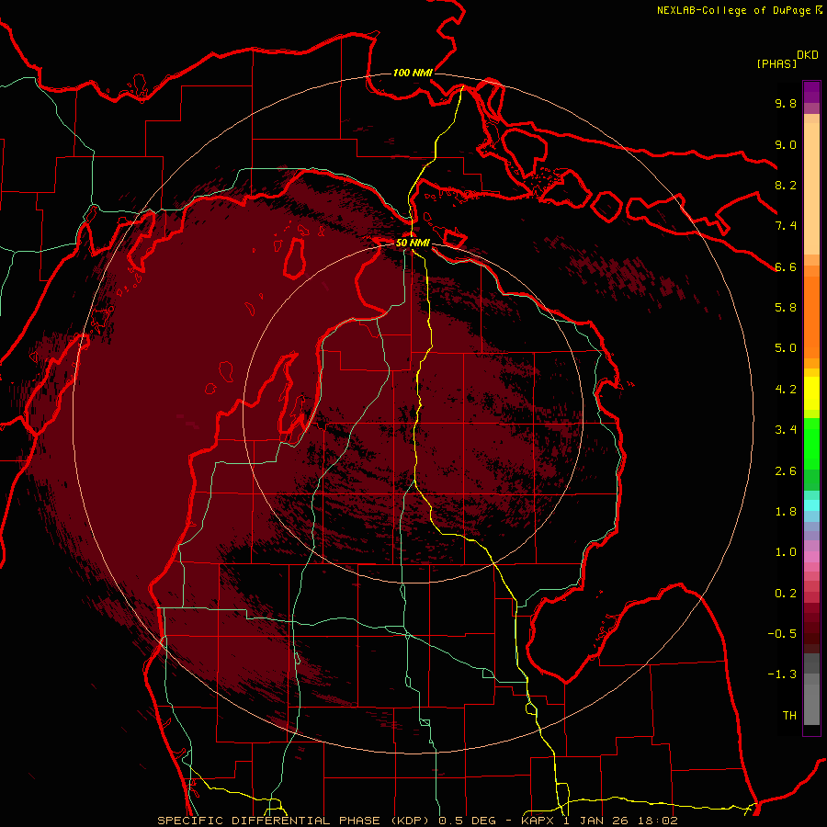Click the -1.3 scale label
The width and height of the screenshot is (827, 827).
782,674
